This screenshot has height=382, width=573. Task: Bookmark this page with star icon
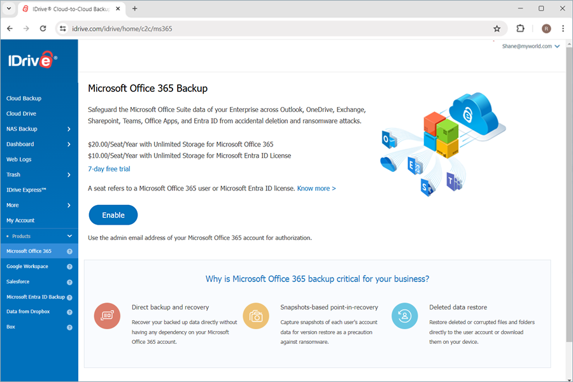pyautogui.click(x=497, y=29)
